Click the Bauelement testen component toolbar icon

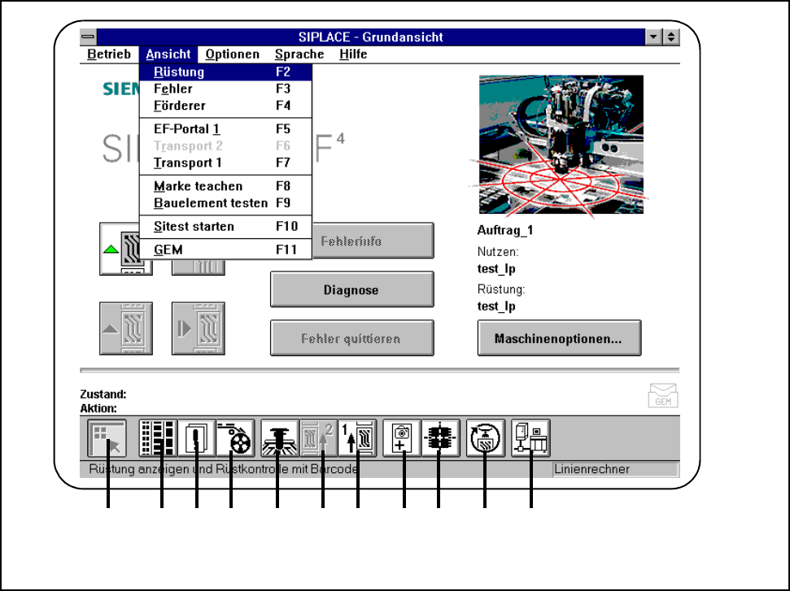pyautogui.click(x=441, y=438)
